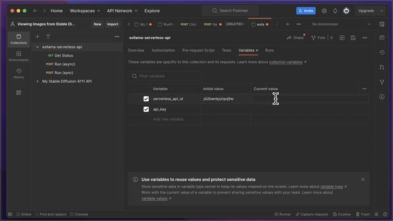Switch to the Tests tab
Image resolution: width=393 pixels, height=221 pixels.
tap(227, 50)
